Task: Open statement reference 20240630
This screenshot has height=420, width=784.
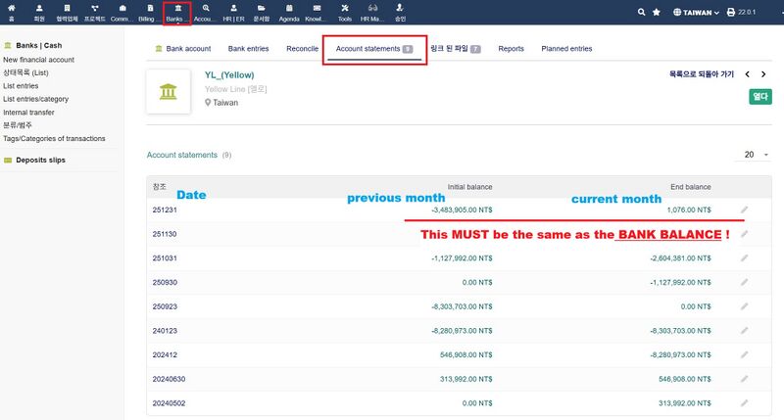Action: (x=169, y=379)
